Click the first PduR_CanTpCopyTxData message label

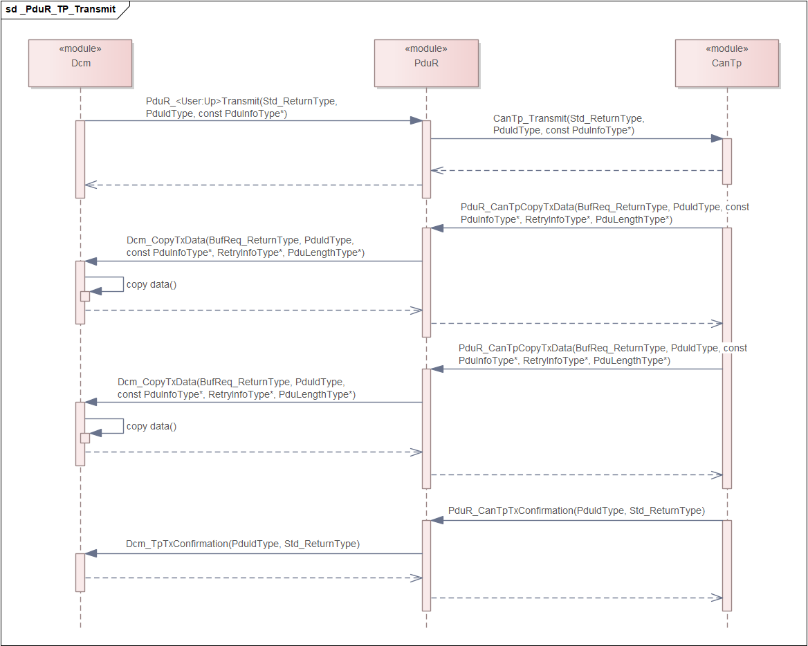pyautogui.click(x=604, y=213)
